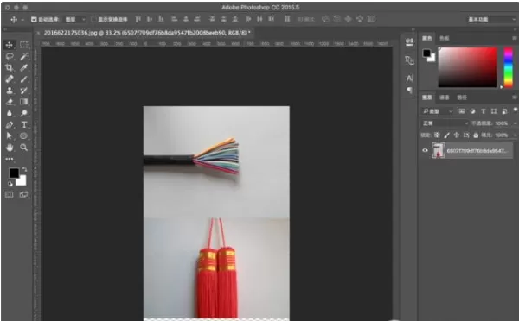The image size is (519, 321).
Task: Switch to the Paths tab
Action: click(x=462, y=98)
